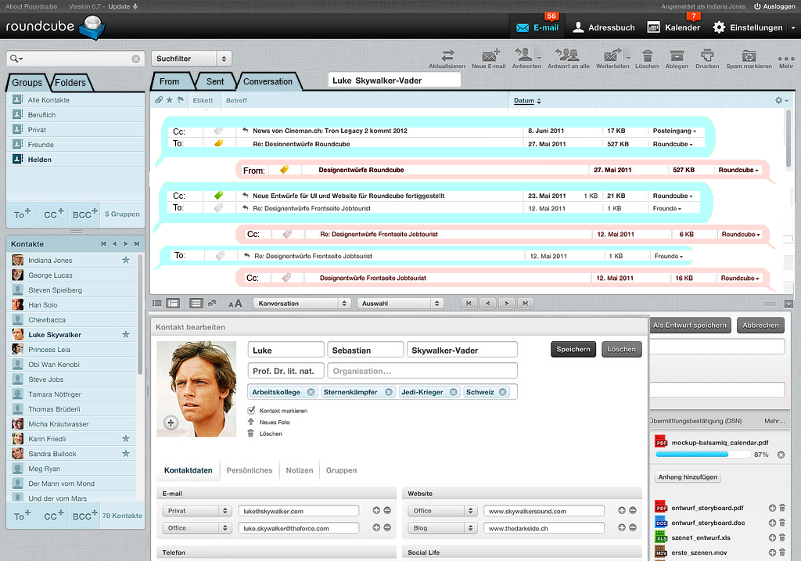Screen dimensions: 801x561
Task: Click Anhang hinzufügen button
Action: 688,476
